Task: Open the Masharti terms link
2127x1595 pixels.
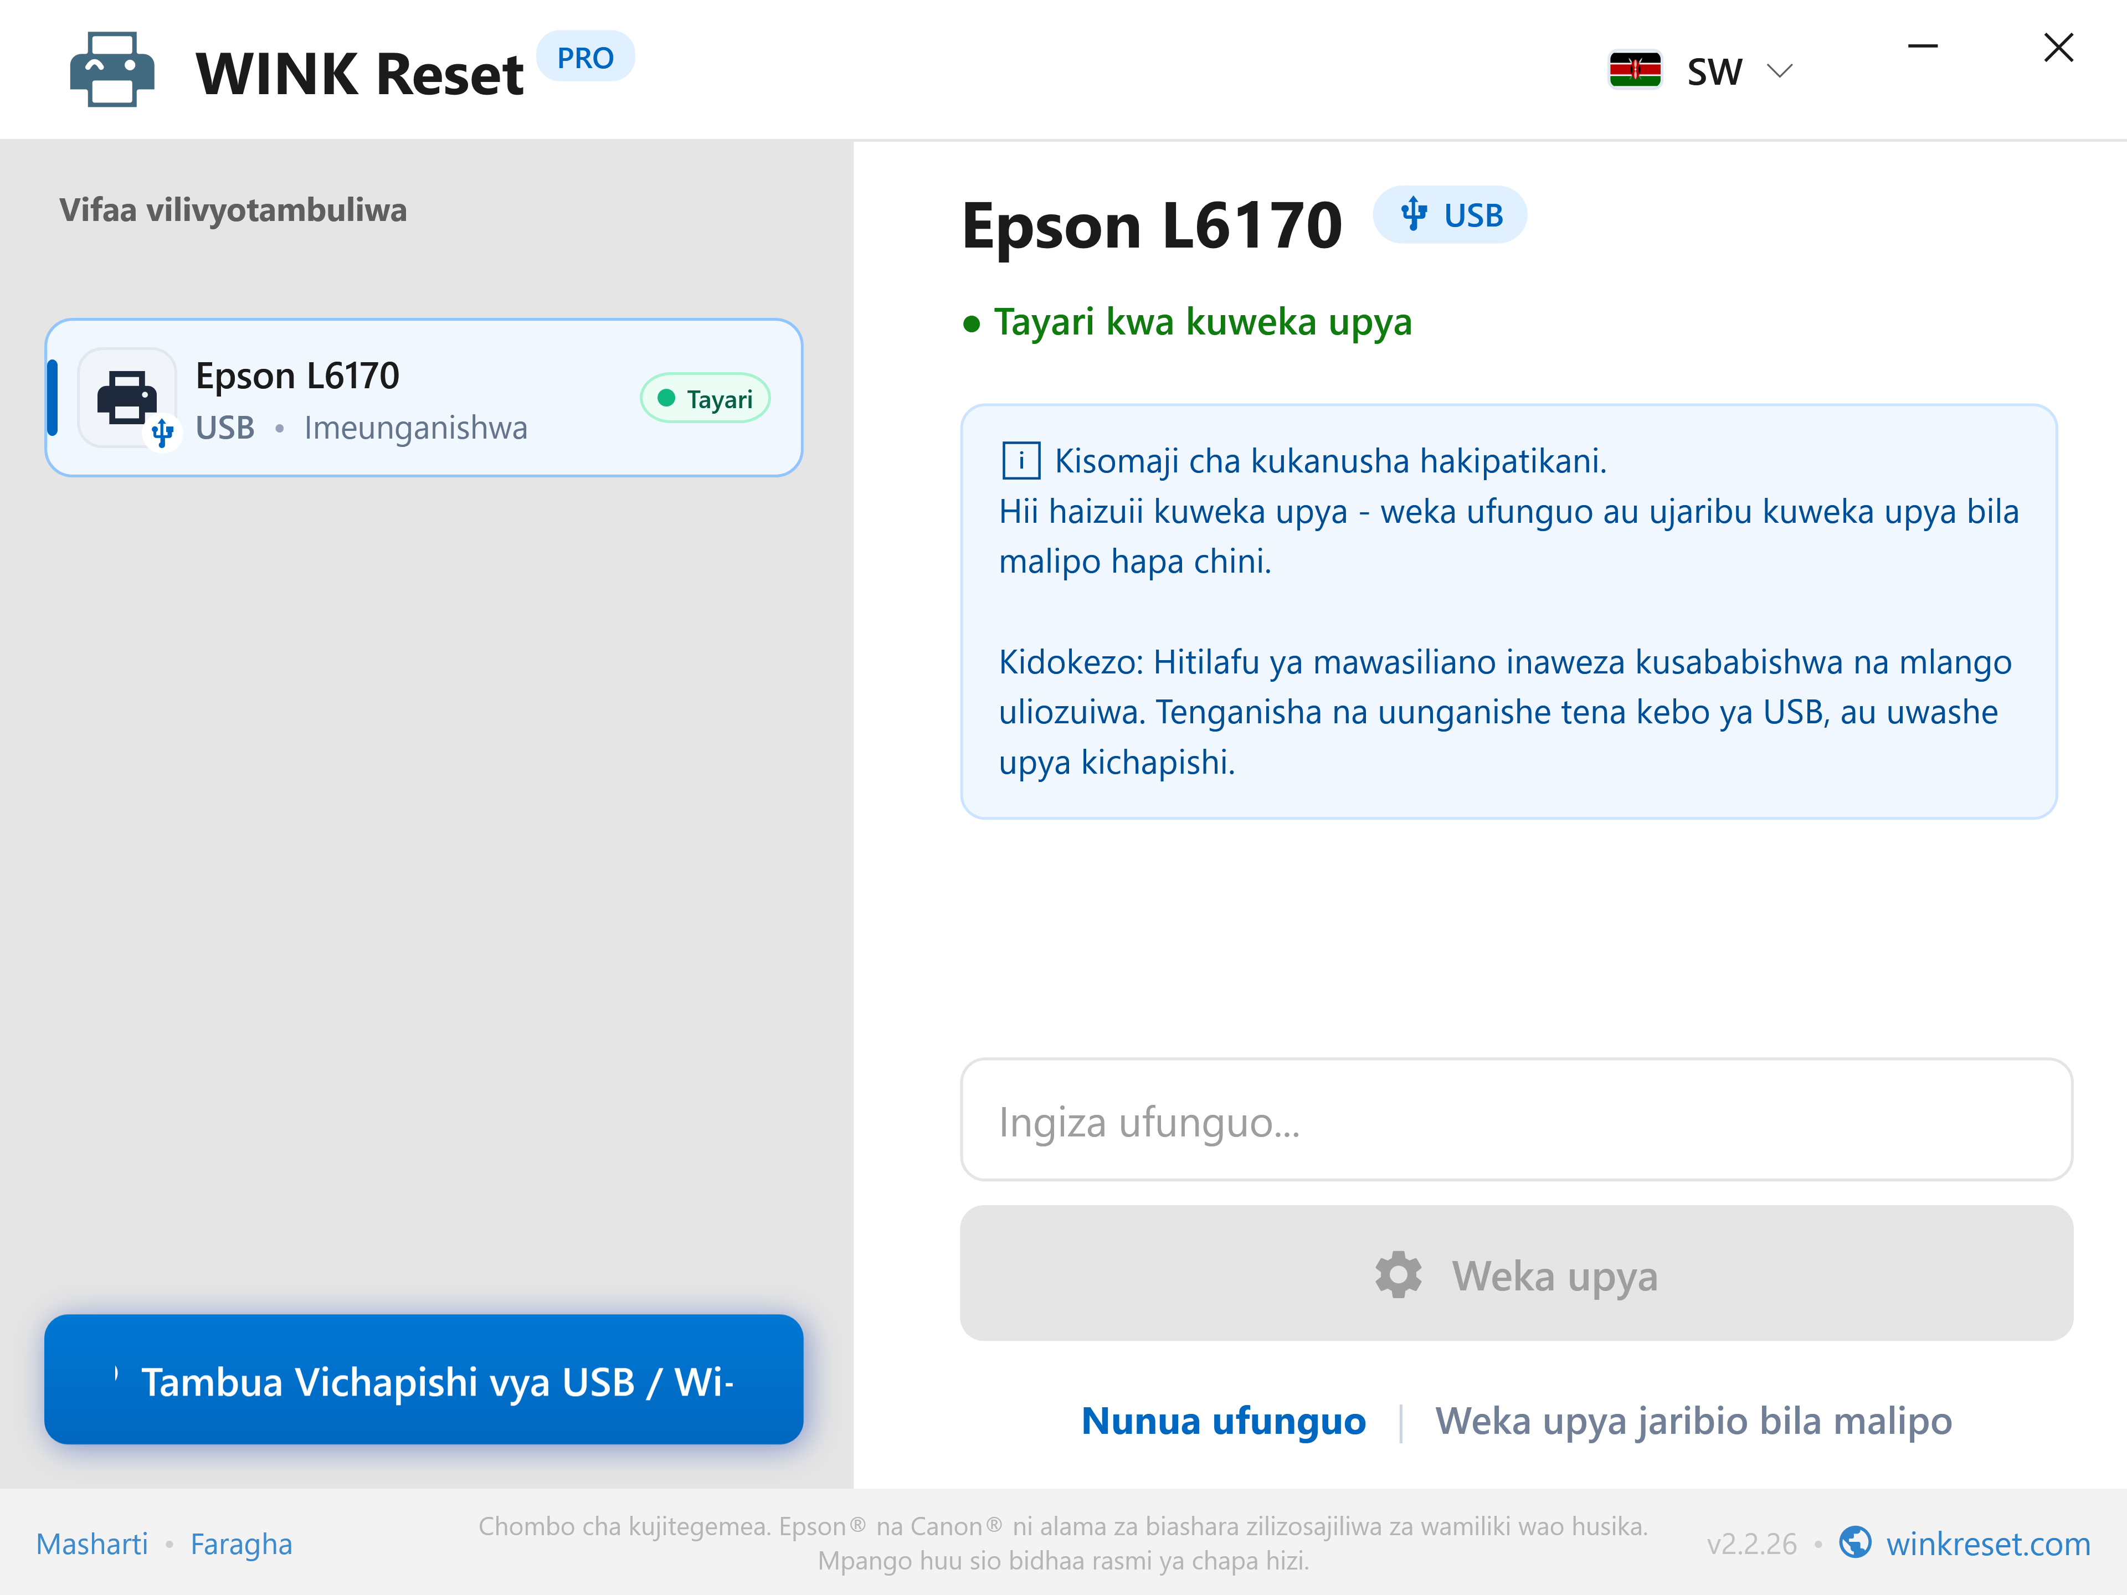Action: tap(93, 1544)
